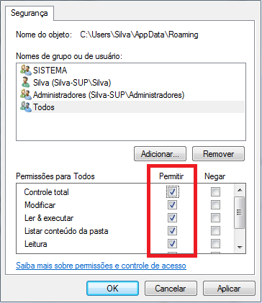Check Negar for Controle total

[x=215, y=191]
